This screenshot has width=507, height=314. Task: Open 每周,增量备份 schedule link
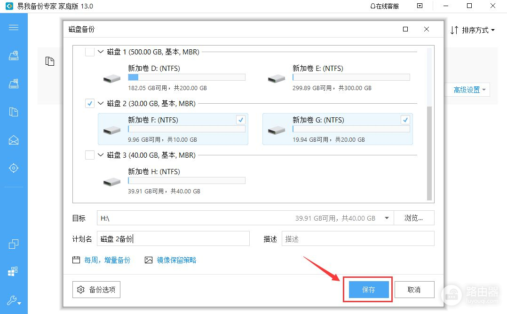(107, 260)
